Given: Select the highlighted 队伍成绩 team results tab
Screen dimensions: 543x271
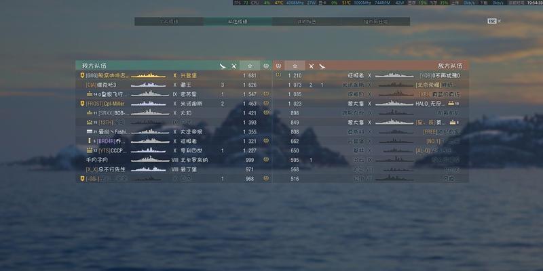Looking at the screenshot, I should pos(238,22).
